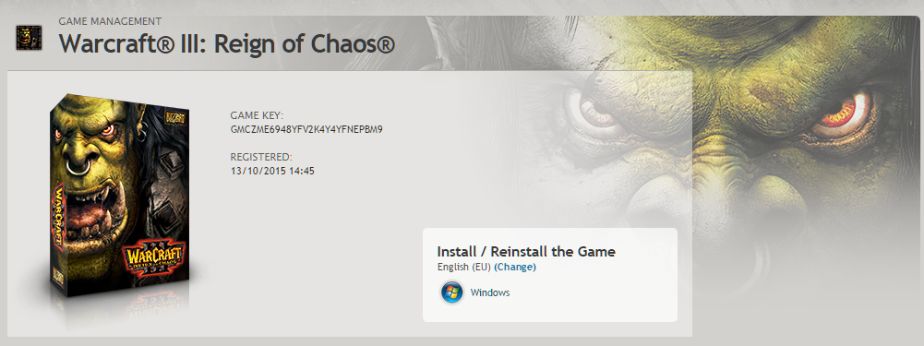Click the Install / Reinstall the Game heading
This screenshot has height=346, width=924.
[x=526, y=252]
